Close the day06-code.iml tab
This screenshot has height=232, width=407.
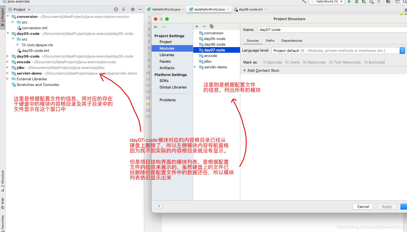point(266,9)
